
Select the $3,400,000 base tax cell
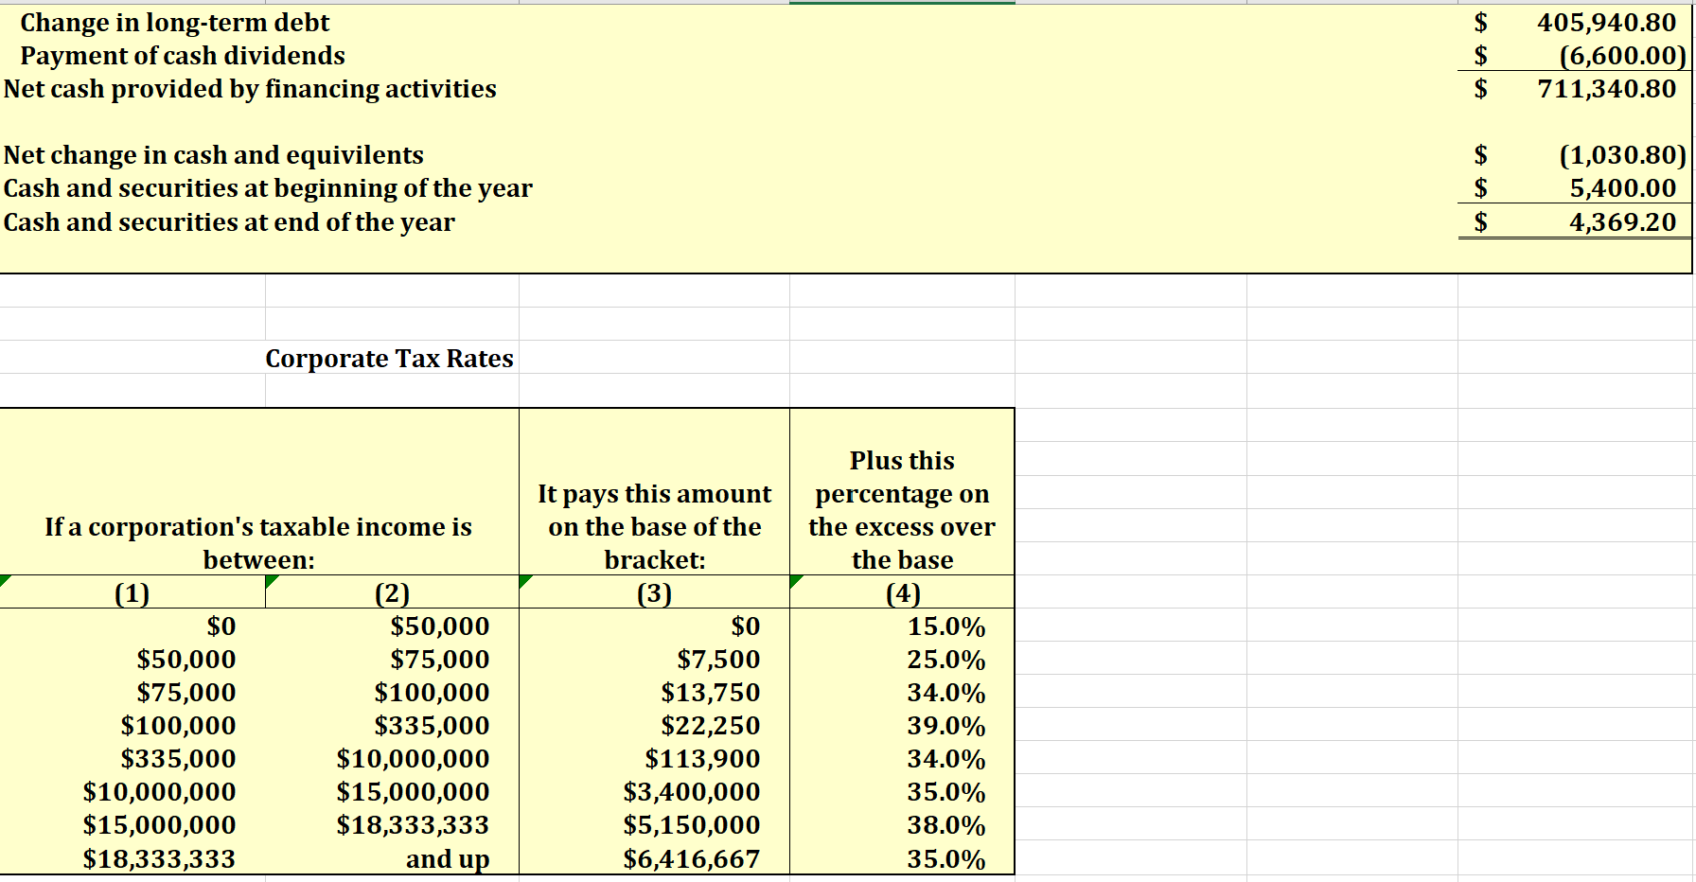tap(692, 792)
